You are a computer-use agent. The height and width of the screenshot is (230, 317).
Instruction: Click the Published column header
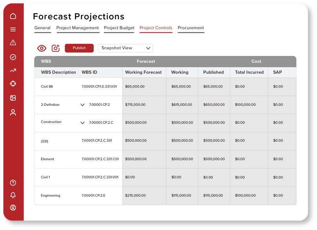pos(214,72)
